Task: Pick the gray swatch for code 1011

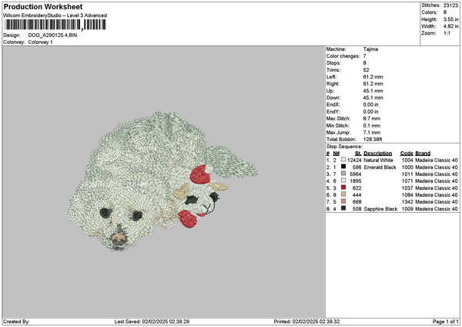Action: tap(342, 174)
